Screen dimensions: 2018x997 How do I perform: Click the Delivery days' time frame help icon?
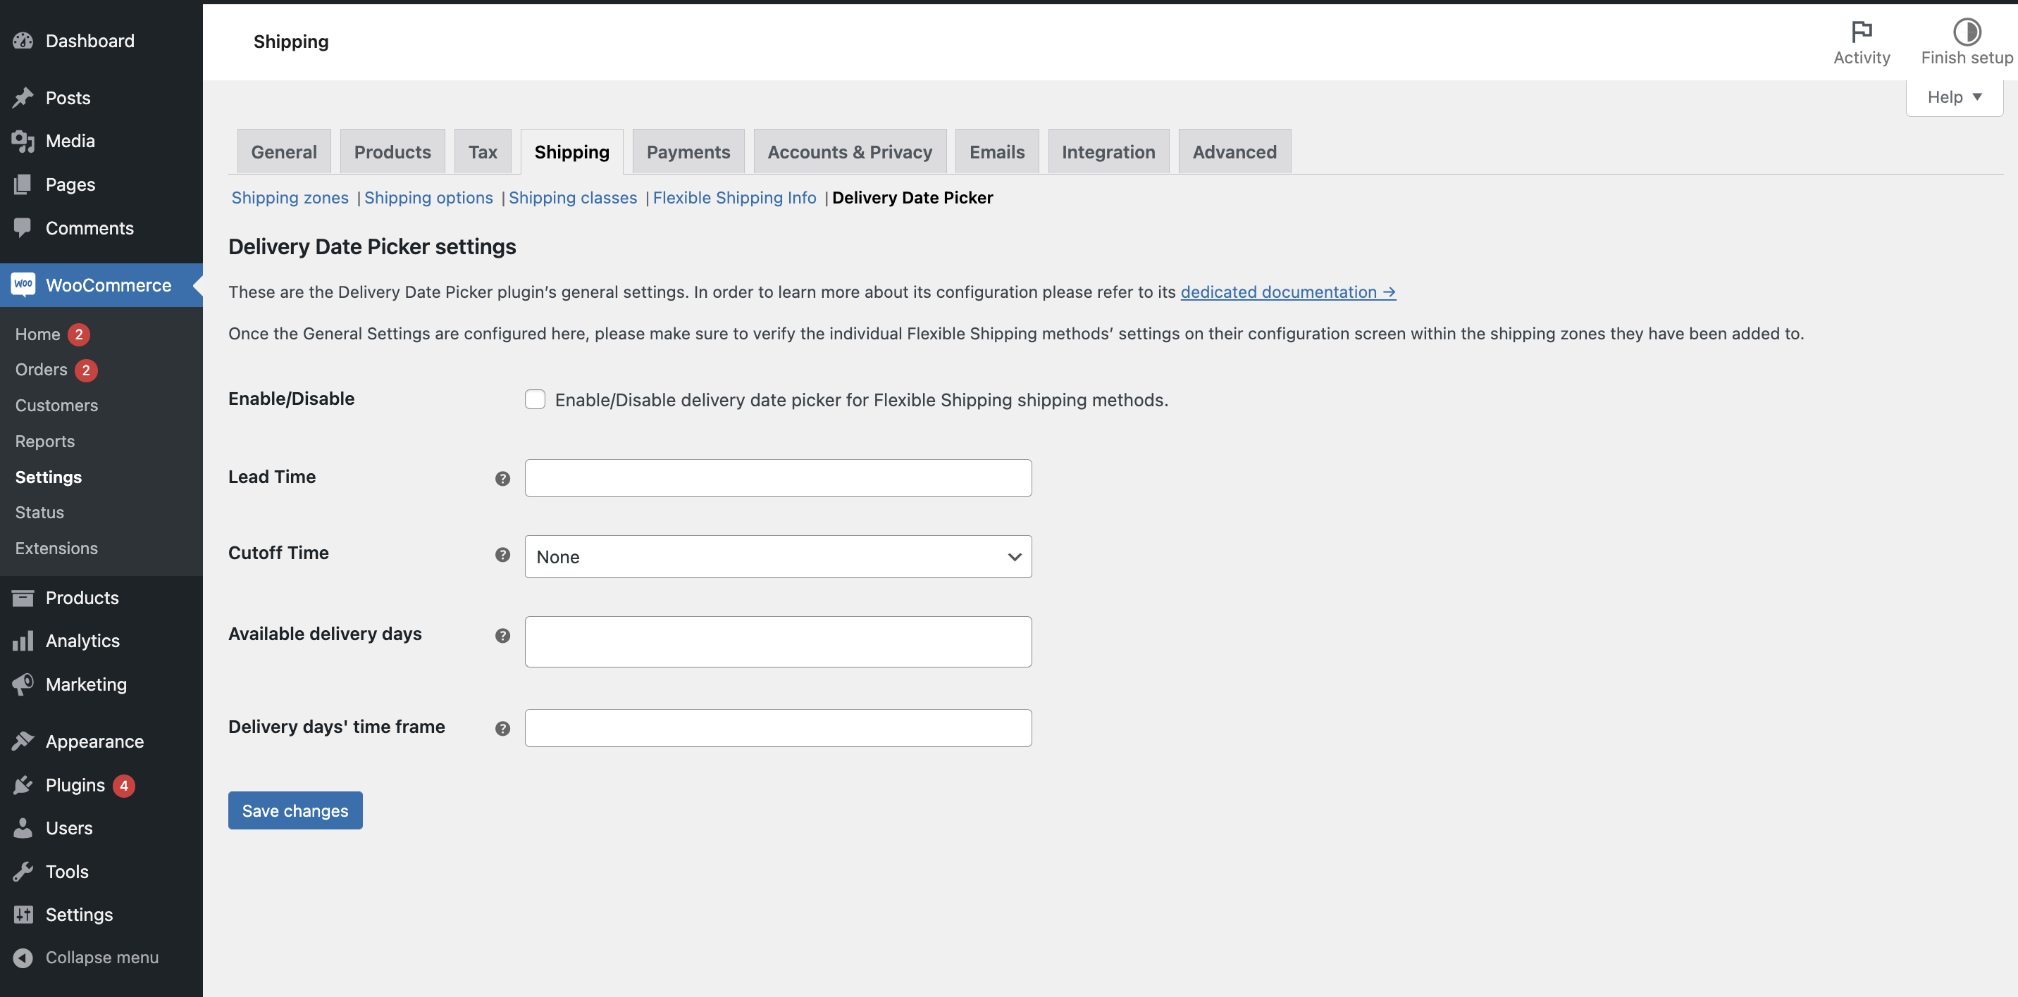(502, 729)
